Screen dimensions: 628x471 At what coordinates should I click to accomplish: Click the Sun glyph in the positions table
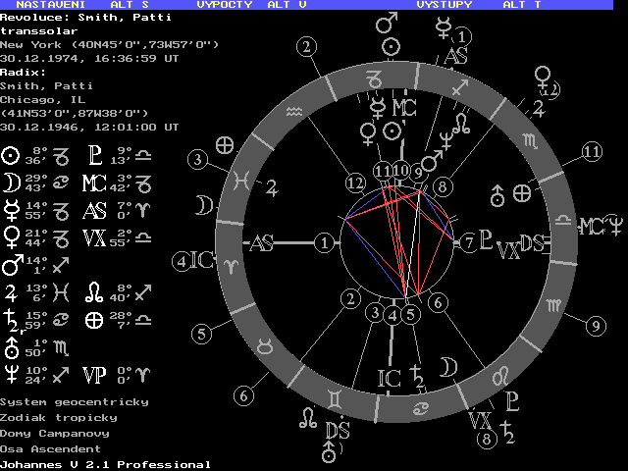coord(11,155)
